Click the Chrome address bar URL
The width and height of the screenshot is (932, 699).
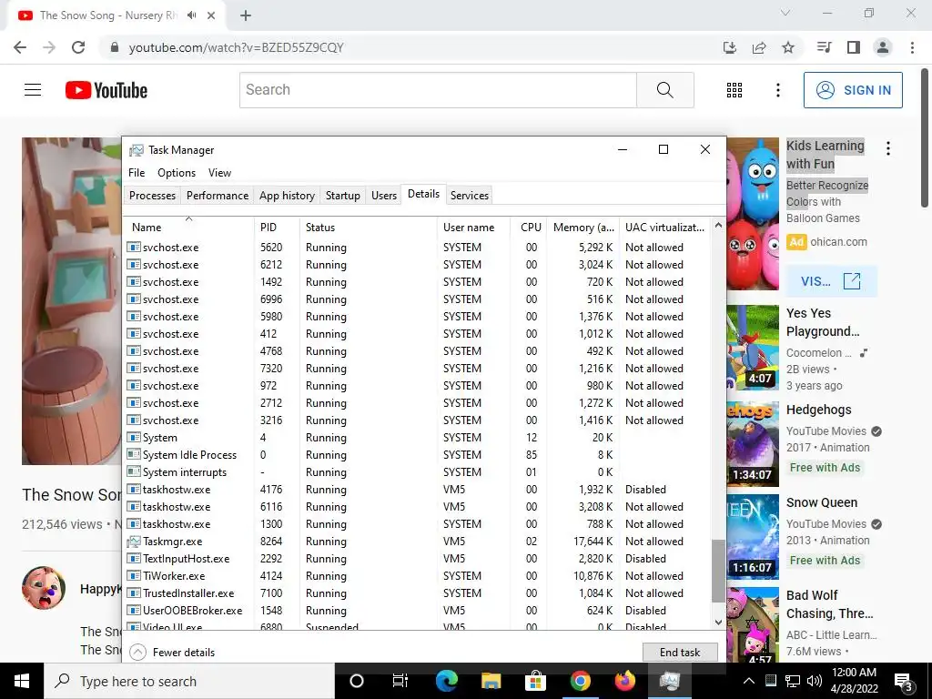(x=236, y=47)
